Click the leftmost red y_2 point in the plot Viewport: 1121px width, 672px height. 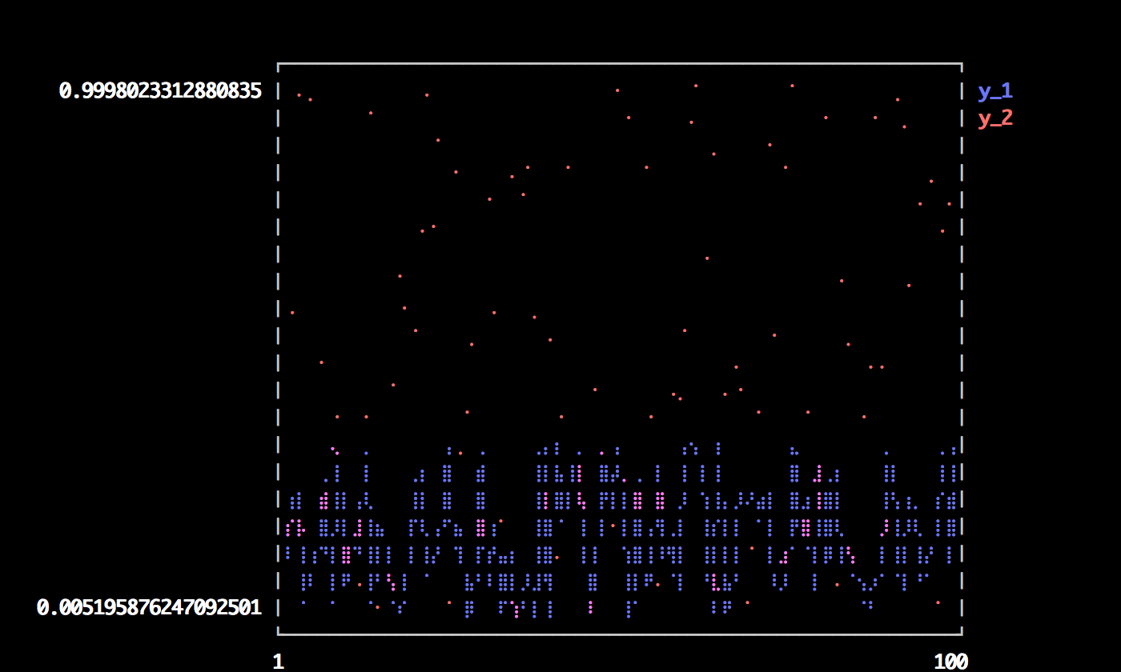pyautogui.click(x=292, y=313)
